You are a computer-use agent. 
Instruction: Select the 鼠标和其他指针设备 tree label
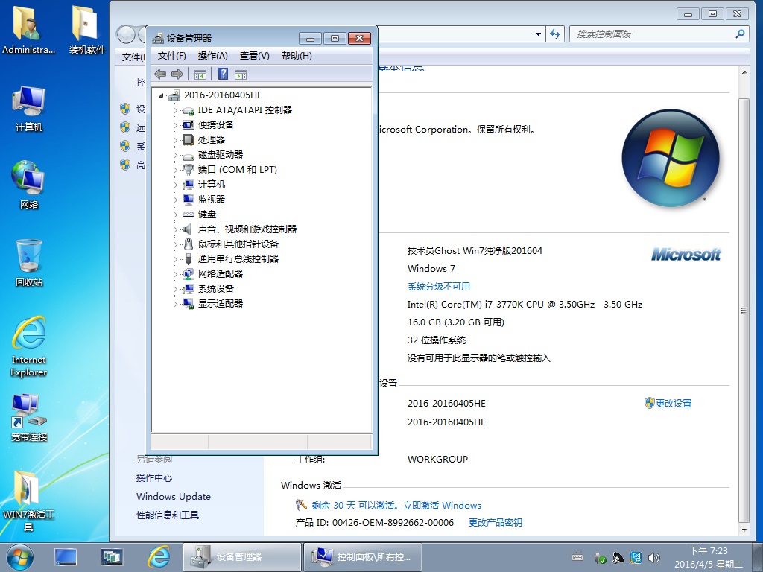(x=238, y=244)
